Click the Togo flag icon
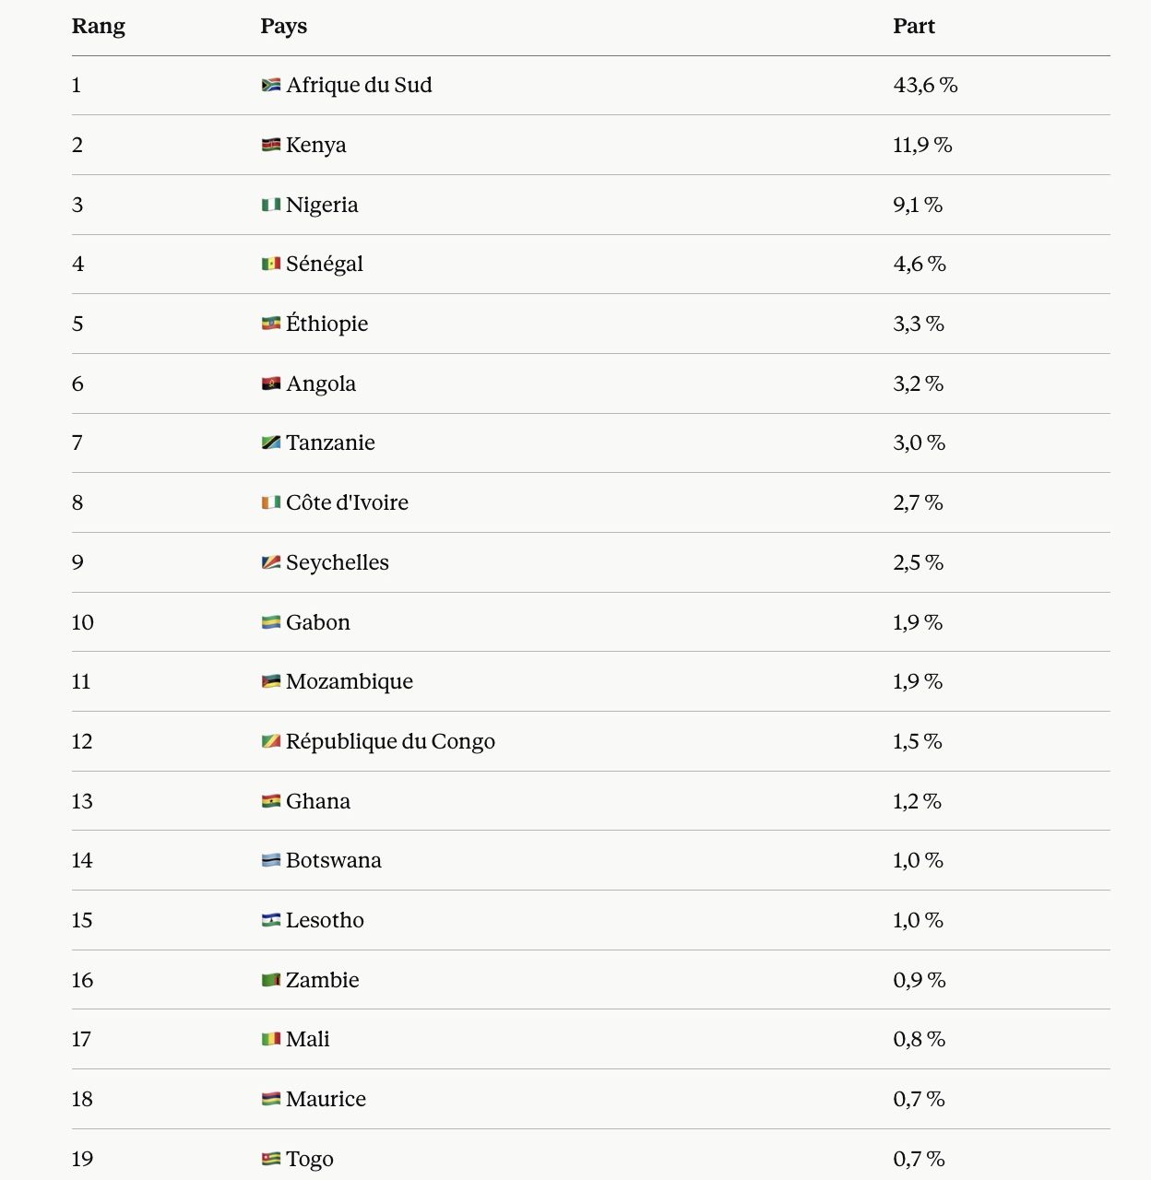 tap(271, 1159)
